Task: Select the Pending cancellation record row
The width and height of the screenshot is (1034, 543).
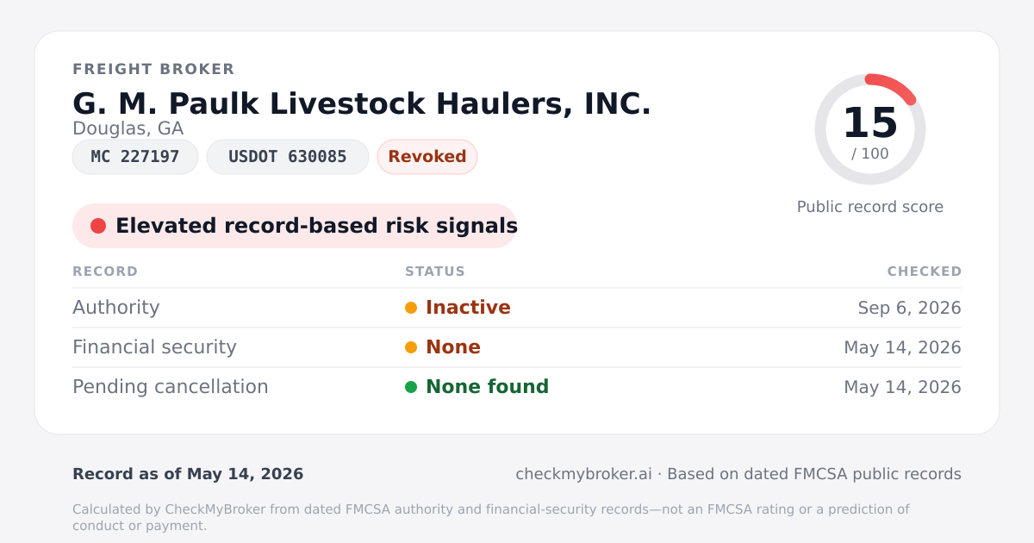Action: [x=517, y=387]
